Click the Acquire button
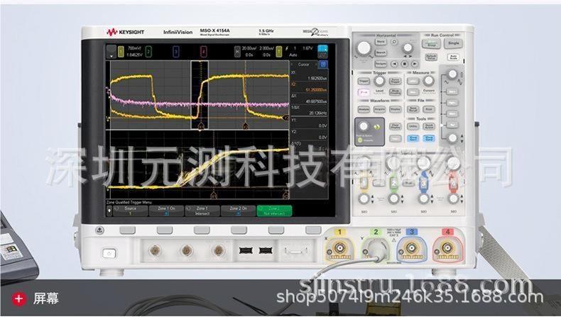The height and width of the screenshot is (319, 561). [x=379, y=109]
